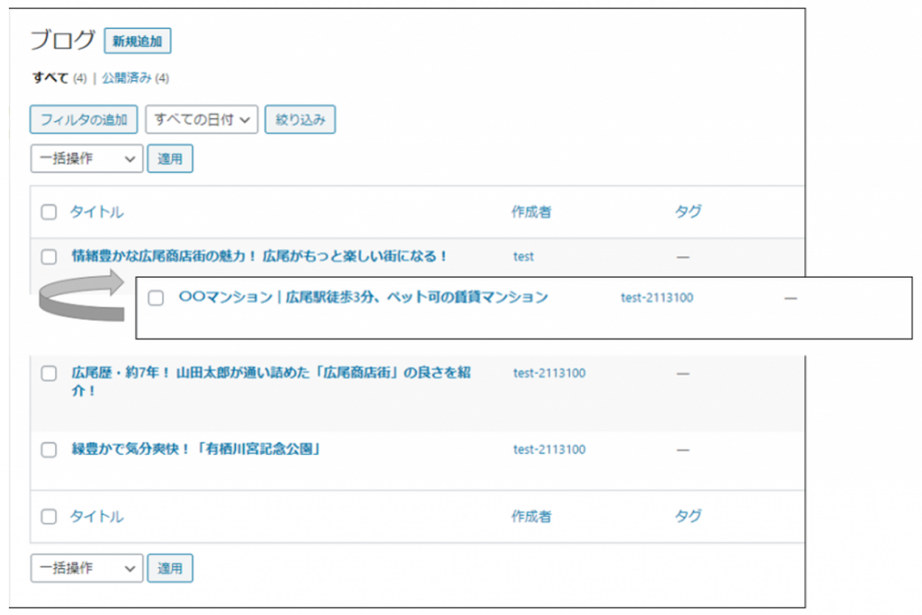The width and height of the screenshot is (922, 615).
Task: Toggle the footer select-all checkbox
Action: coord(49,517)
